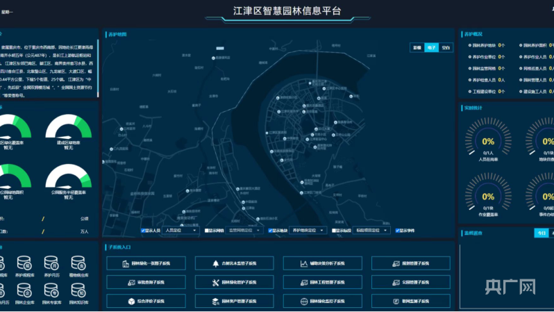The width and height of the screenshot is (554, 312).
Task: Click 园林养护地块 0个 statistic
Action: pyautogui.click(x=487, y=45)
